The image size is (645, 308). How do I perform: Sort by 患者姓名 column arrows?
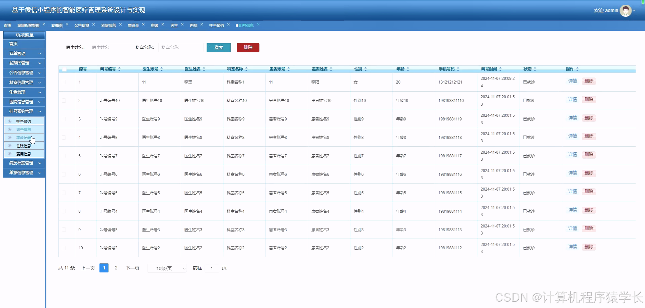[331, 69]
